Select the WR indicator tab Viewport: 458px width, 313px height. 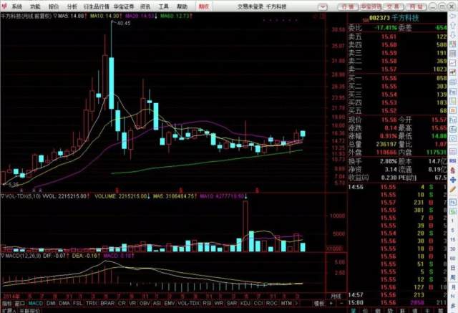click(x=219, y=304)
